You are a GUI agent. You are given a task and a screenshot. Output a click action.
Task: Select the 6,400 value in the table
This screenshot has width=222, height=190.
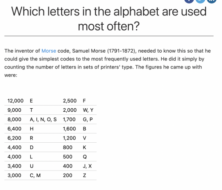[14, 129]
